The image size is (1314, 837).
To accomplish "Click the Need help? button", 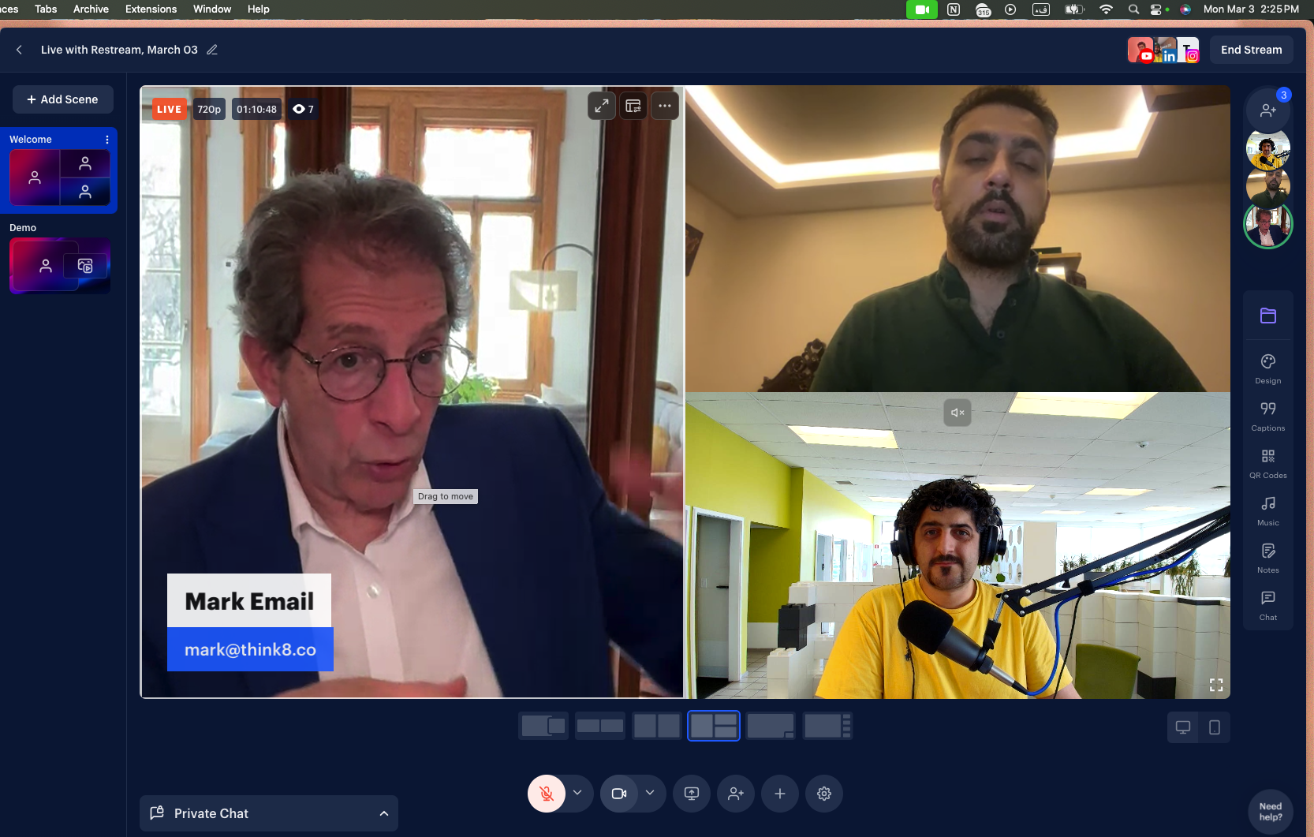I will pos(1271,812).
